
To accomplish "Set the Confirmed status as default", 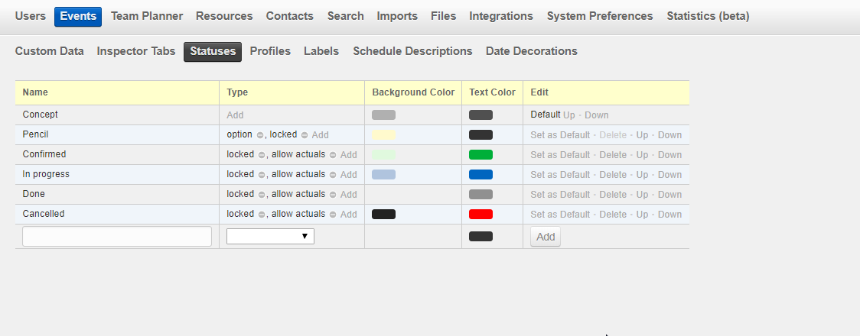I will (560, 155).
